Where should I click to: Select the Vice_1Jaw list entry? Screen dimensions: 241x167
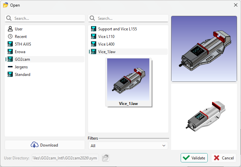coord(107,52)
